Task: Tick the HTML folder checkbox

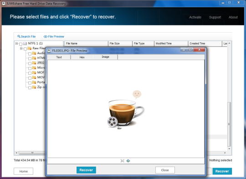Action: point(30,58)
